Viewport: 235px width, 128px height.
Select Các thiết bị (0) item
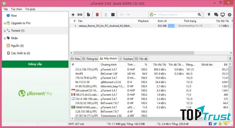[21, 53]
